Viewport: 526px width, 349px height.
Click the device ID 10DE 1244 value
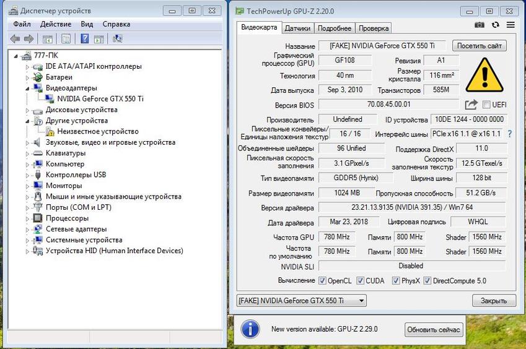pos(469,119)
